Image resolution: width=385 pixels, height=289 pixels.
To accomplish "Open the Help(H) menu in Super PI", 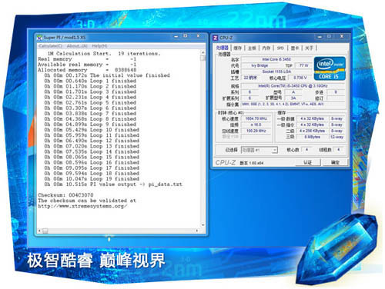I will point(99,46).
